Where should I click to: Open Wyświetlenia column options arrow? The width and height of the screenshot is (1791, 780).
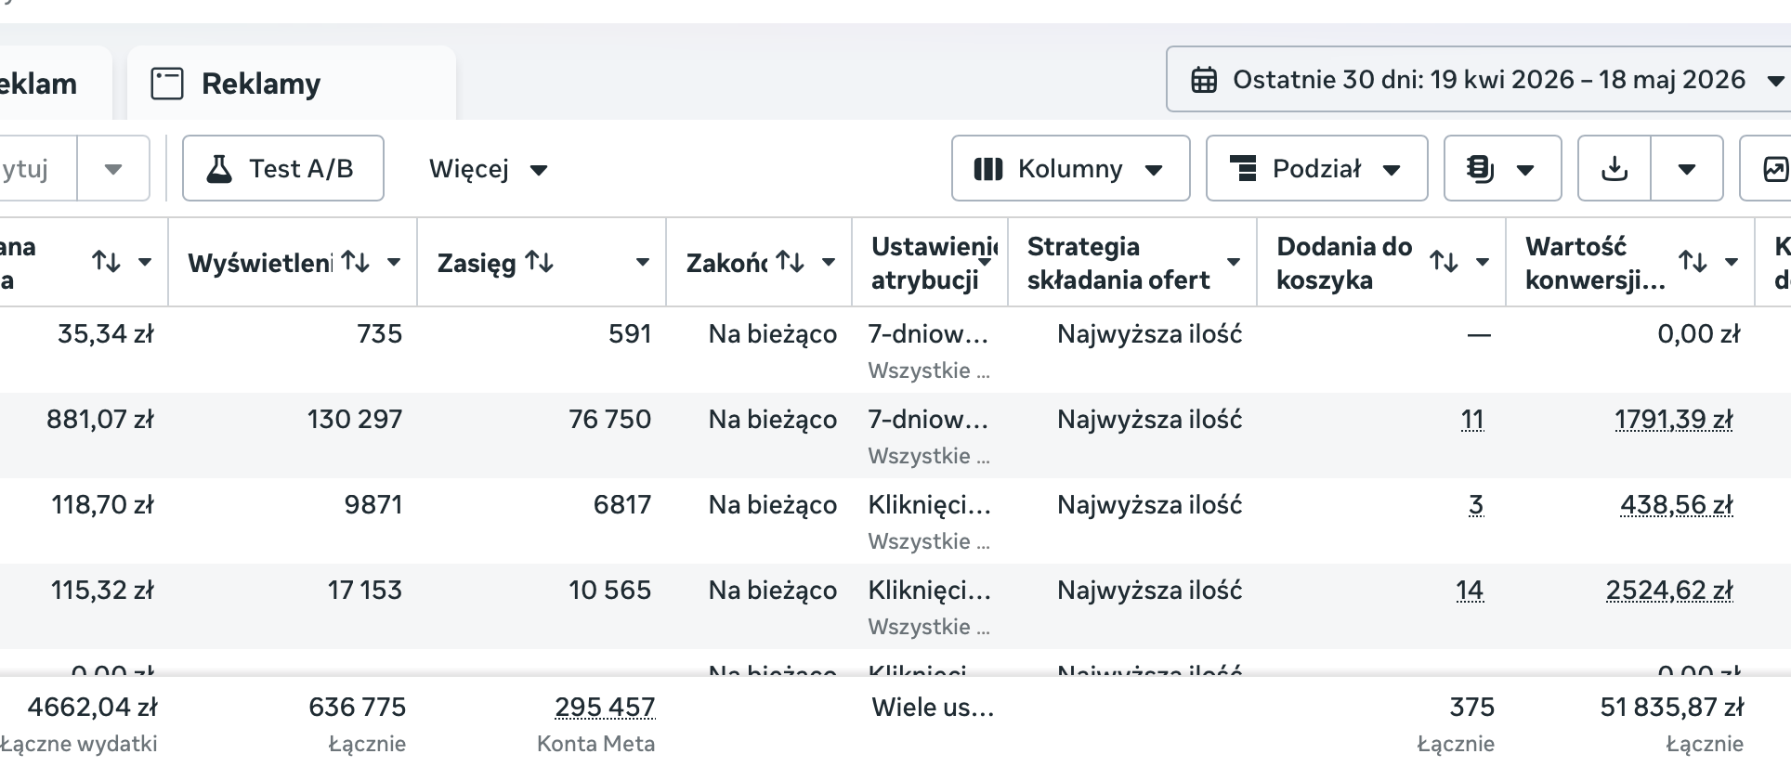click(x=394, y=263)
